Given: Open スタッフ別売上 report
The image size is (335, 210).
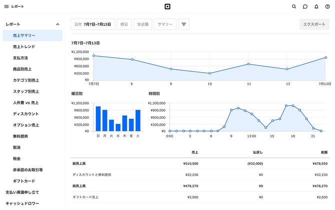Looking at the screenshot, I should [26, 91].
